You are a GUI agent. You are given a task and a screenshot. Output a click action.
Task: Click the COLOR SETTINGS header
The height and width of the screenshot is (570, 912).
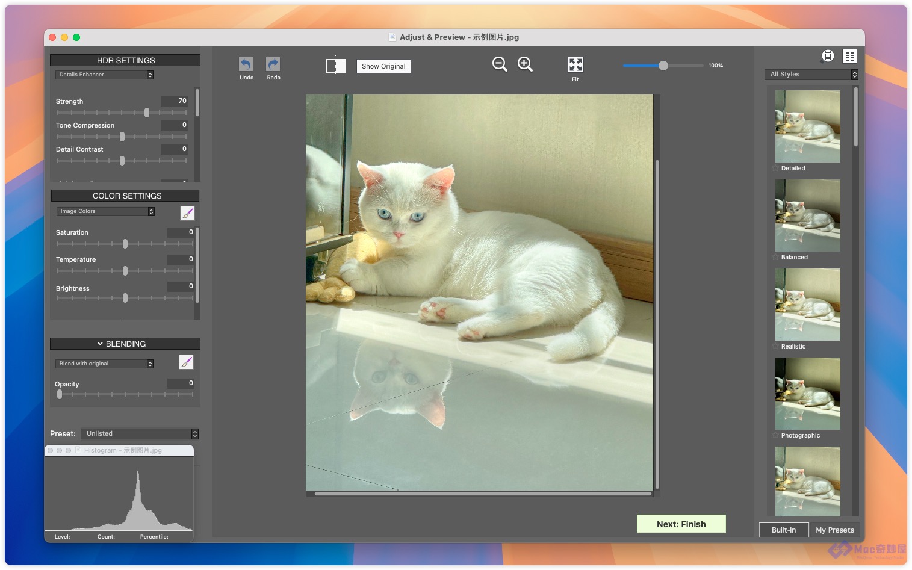(125, 196)
